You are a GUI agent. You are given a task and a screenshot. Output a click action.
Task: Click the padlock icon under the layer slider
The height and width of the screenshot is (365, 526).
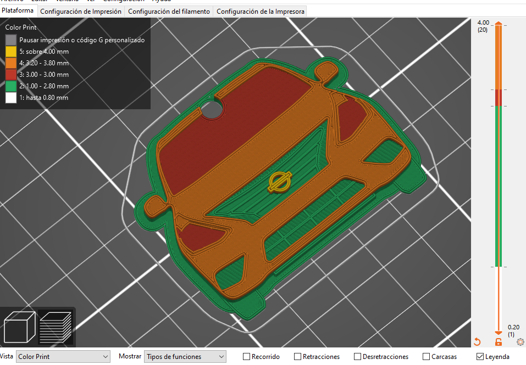[x=498, y=341]
